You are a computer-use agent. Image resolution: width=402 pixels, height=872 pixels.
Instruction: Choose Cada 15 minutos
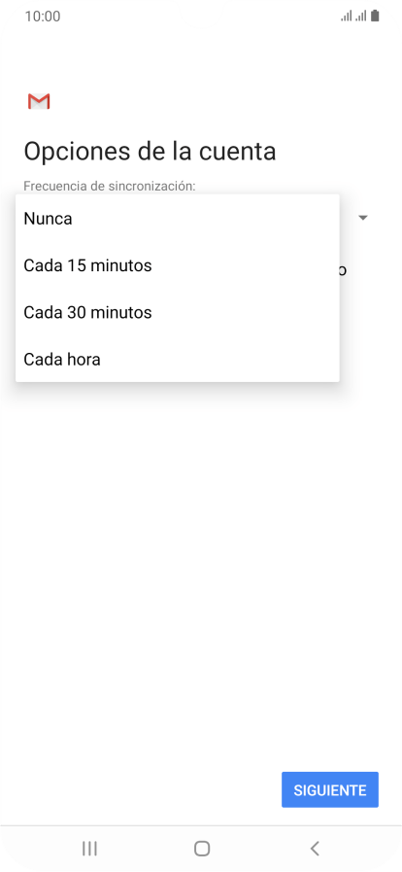[x=178, y=265]
